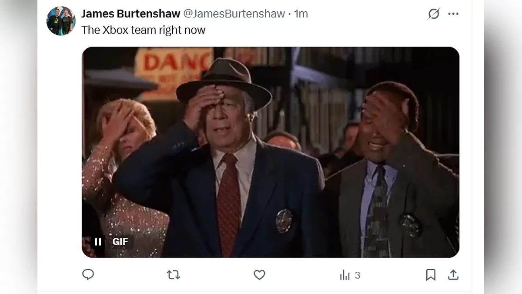The width and height of the screenshot is (522, 294).
Task: Open James Burtenshaw's profile avatar
Action: point(61,21)
